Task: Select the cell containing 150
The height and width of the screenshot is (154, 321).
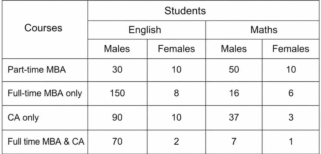Action: (117, 93)
